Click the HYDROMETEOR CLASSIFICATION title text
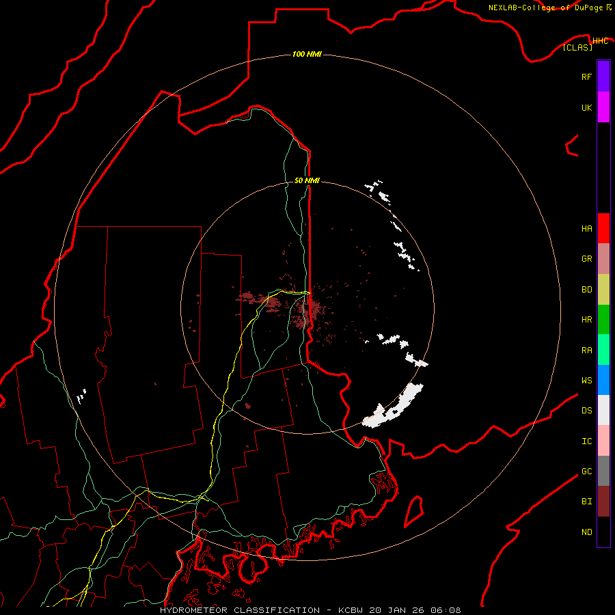 (240, 610)
